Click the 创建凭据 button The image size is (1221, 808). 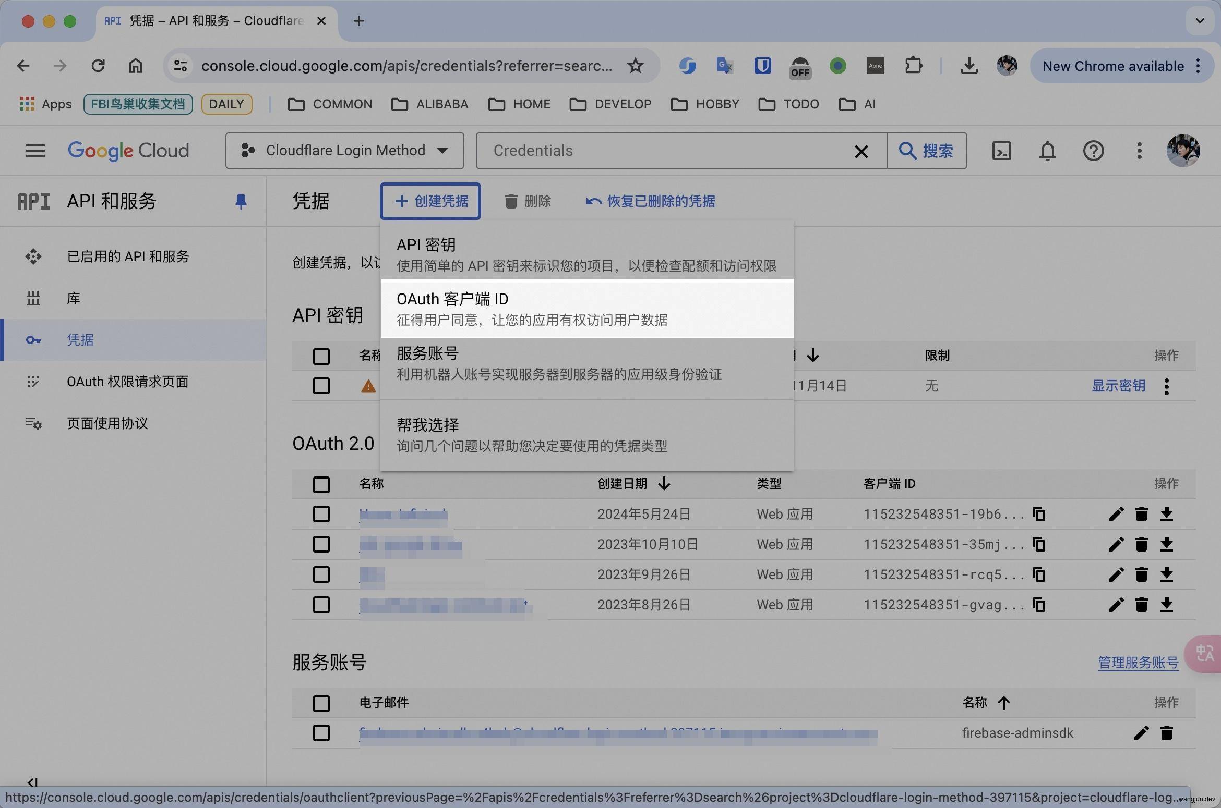[x=430, y=201]
